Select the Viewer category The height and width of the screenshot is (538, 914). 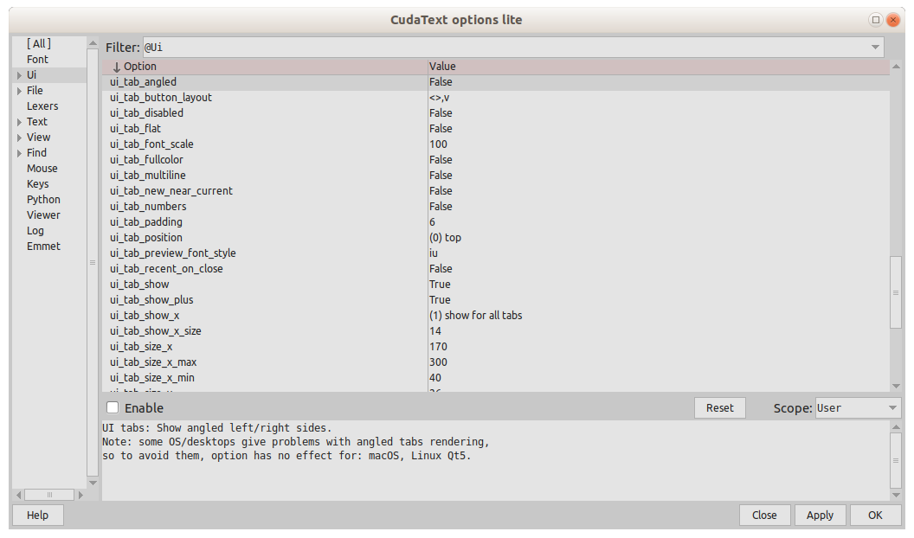click(x=43, y=215)
